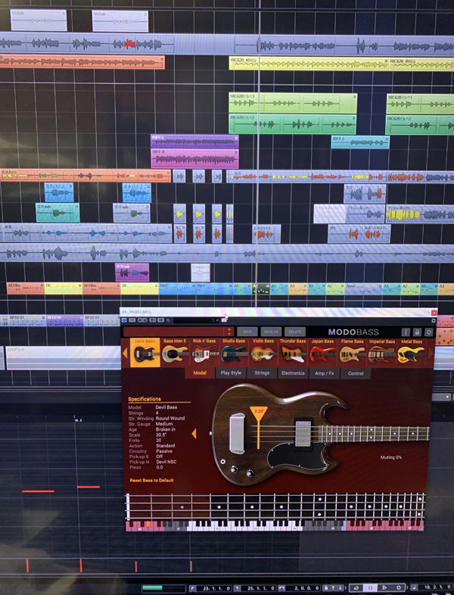The height and width of the screenshot is (595, 454).
Task: Click the Play button in transport
Action: [384, 587]
